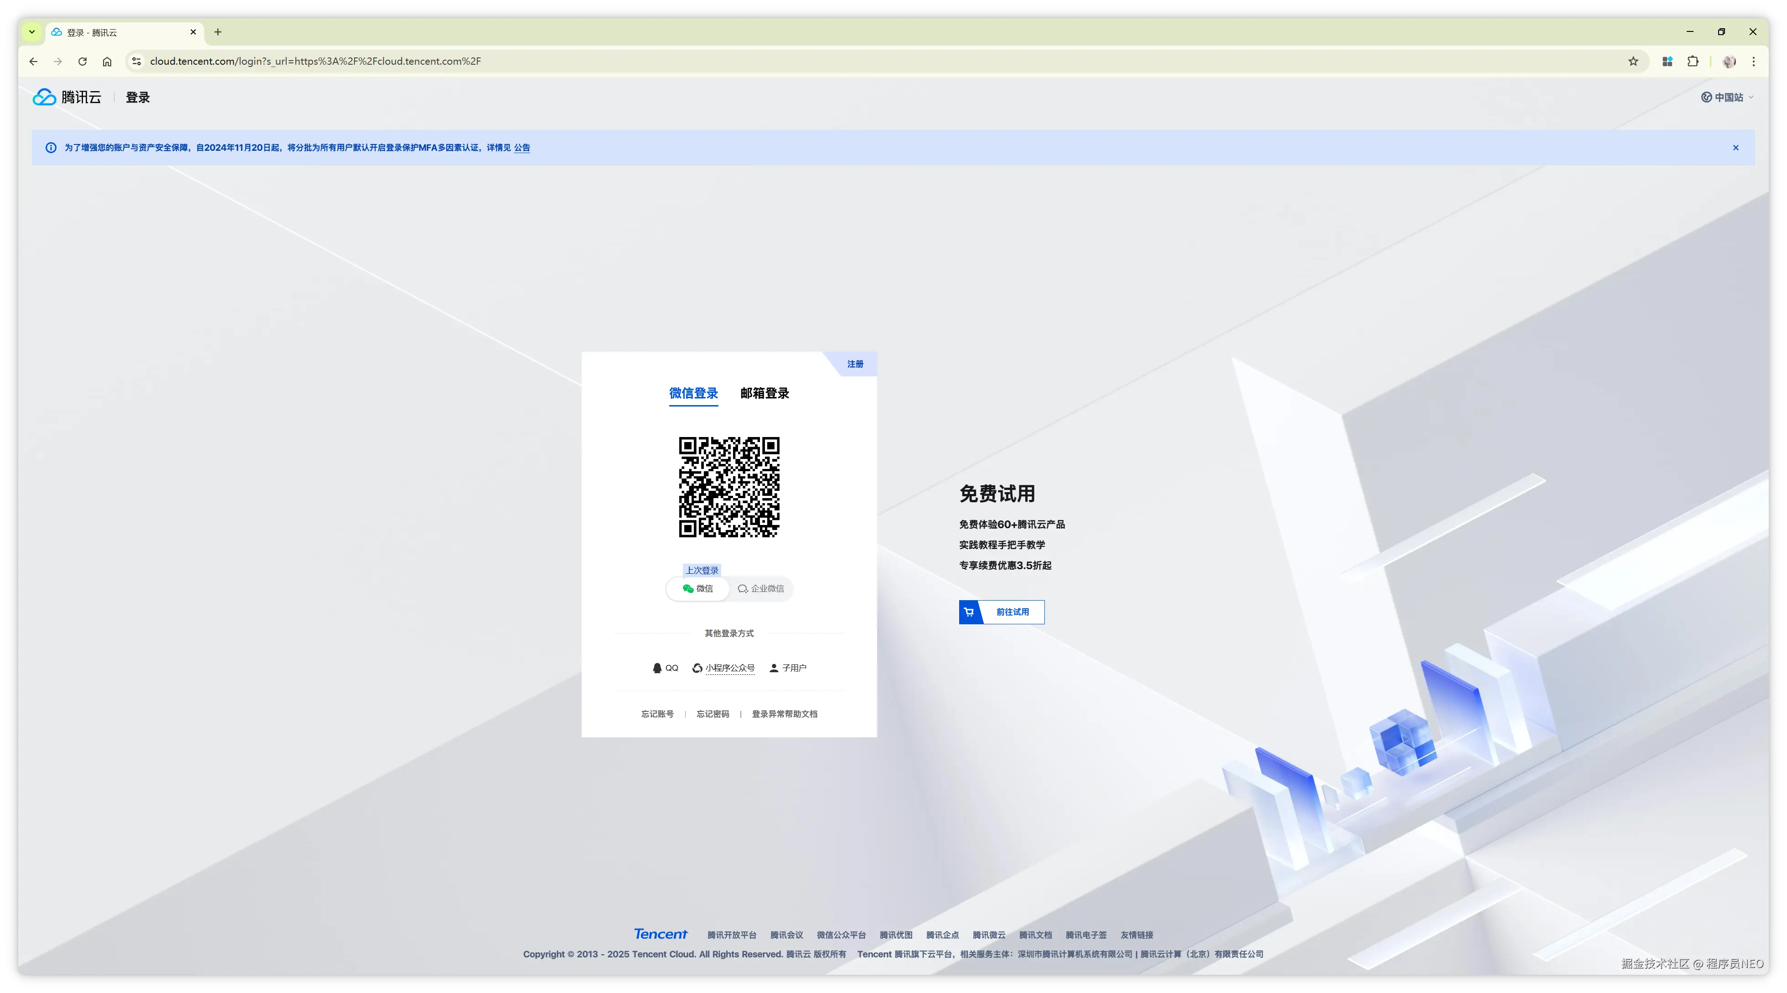Click the QQ penguin login icon
This screenshot has width=1787, height=993.
[657, 668]
